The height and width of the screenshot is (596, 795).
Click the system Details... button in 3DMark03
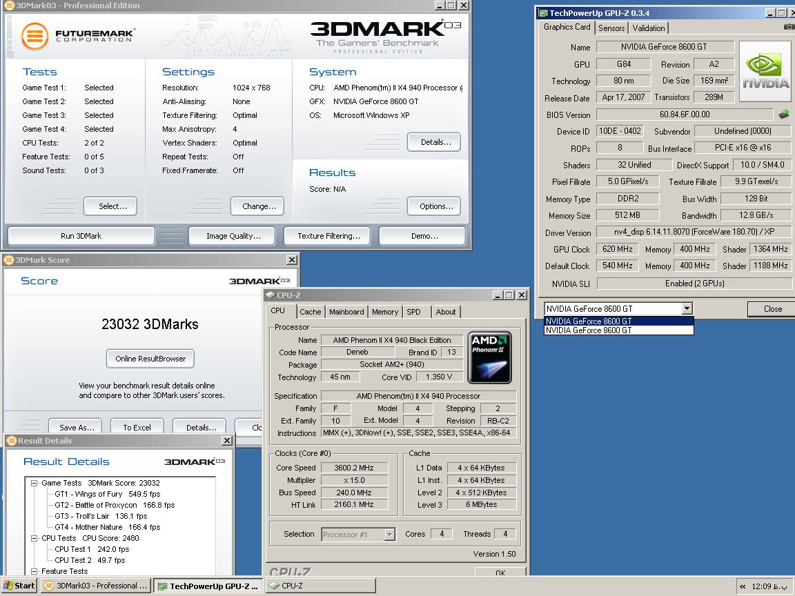coord(433,142)
